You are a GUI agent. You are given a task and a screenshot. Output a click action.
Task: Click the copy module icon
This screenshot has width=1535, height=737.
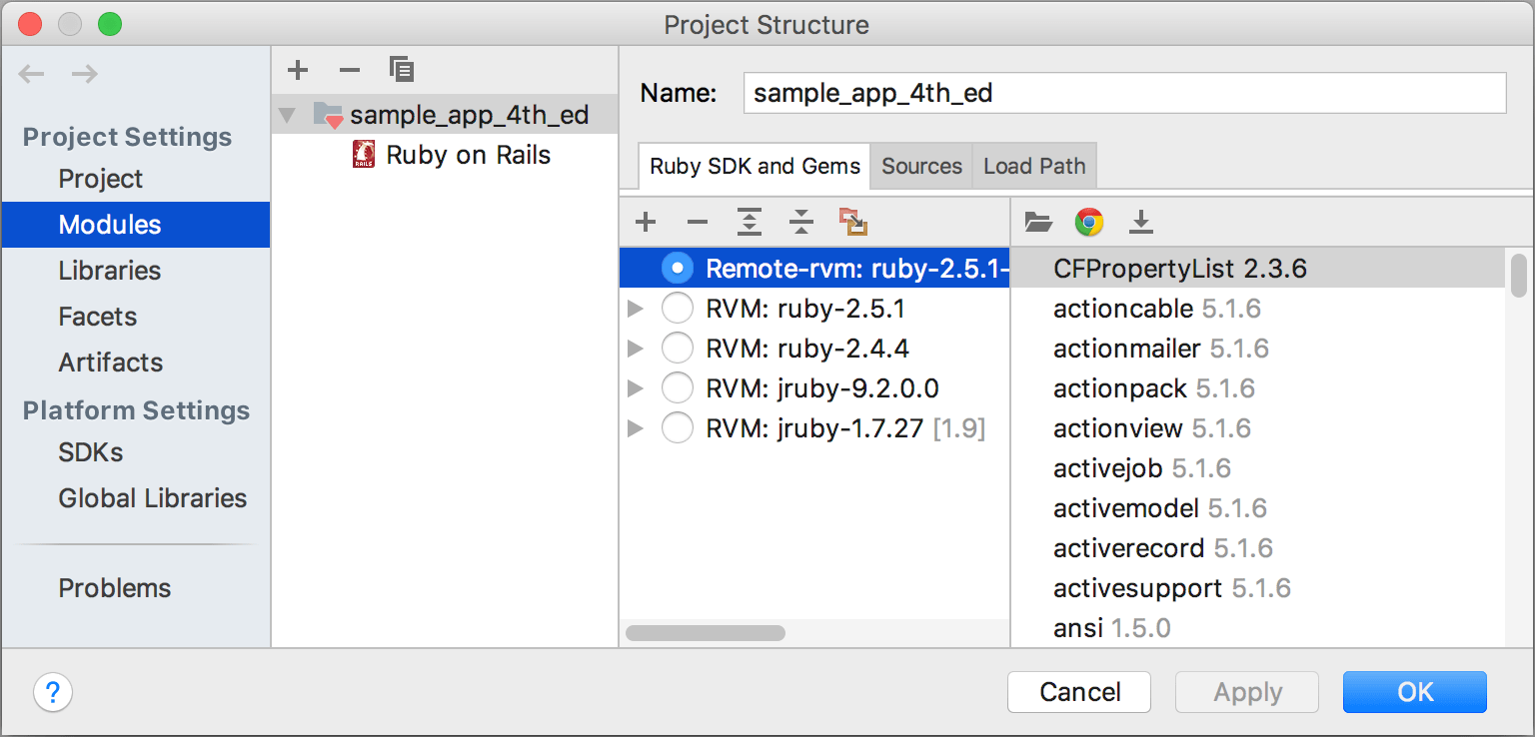point(402,70)
